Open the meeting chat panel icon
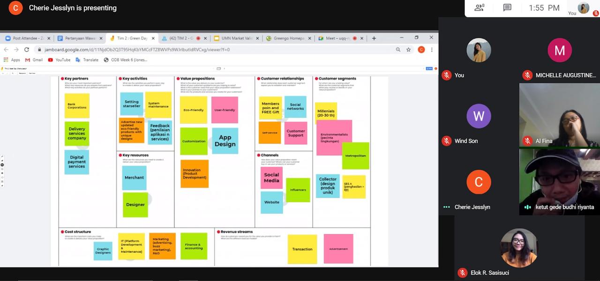Screen dimensions: 600x281 point(507,7)
